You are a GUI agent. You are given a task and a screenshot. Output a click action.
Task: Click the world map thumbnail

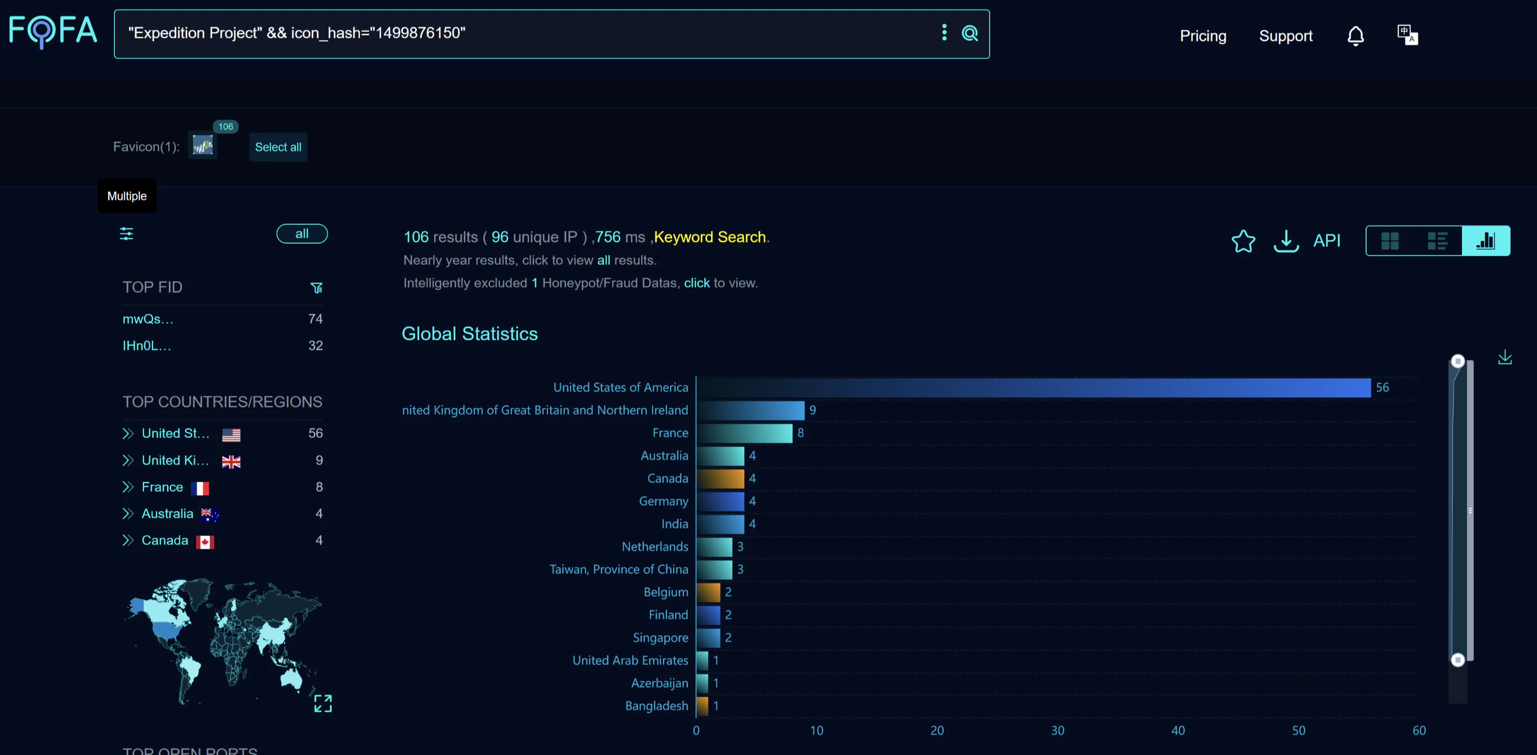tap(222, 642)
